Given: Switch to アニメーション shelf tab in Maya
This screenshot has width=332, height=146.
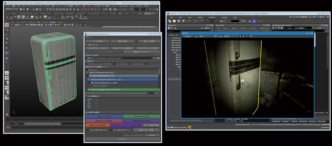Looking at the screenshot, I should pyautogui.click(x=58, y=13).
